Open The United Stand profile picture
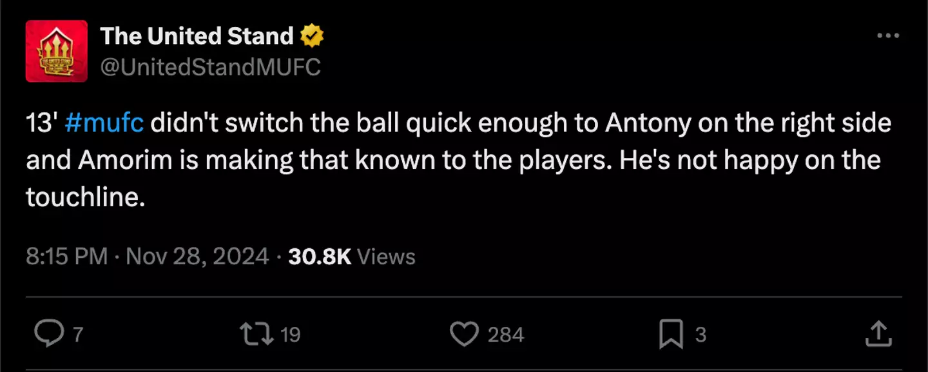928x372 pixels. click(57, 51)
